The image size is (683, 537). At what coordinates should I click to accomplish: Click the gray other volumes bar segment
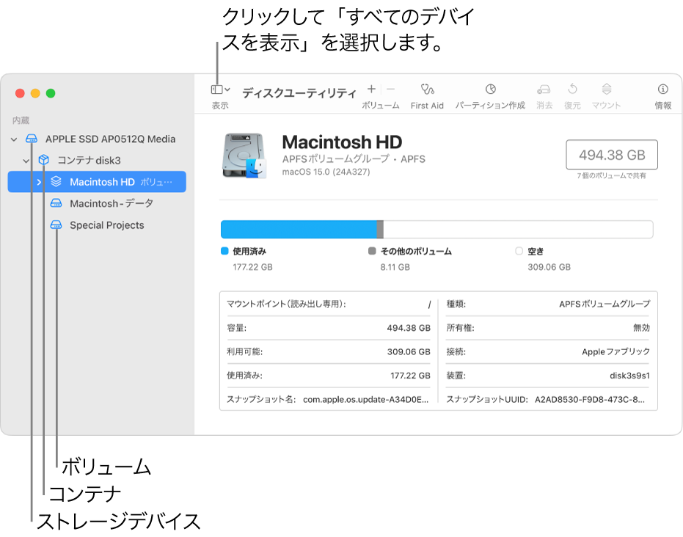pos(380,230)
